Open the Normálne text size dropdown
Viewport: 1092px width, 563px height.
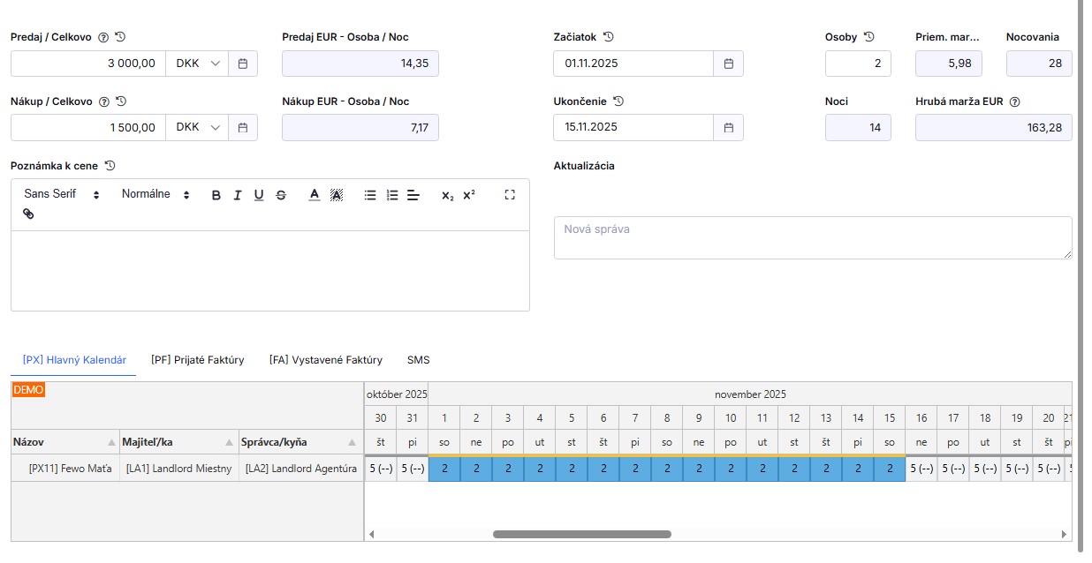pos(155,194)
